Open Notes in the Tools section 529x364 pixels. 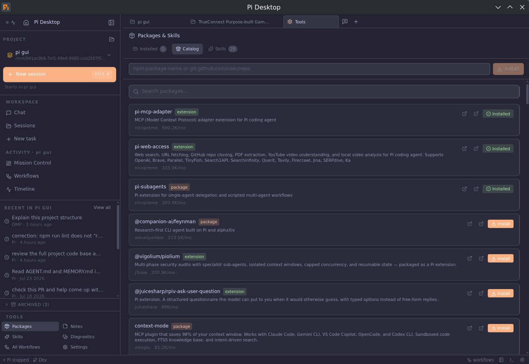click(x=73, y=326)
